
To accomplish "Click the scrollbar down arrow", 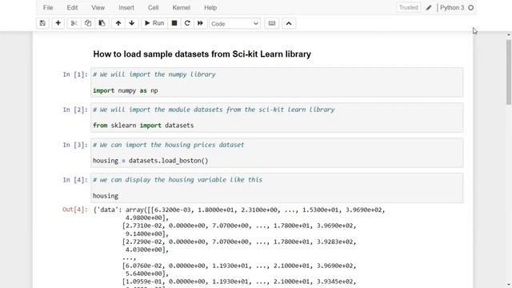I will coord(509,285).
